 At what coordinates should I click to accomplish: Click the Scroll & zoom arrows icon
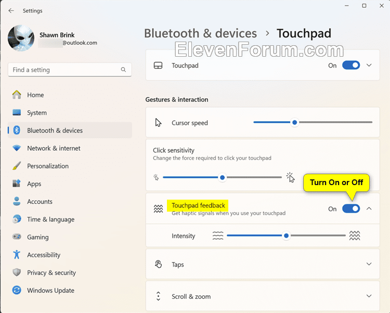click(x=158, y=296)
